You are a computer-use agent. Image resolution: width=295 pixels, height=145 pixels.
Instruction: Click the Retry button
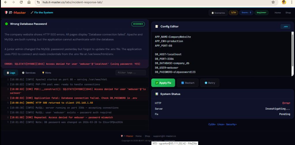[210, 83]
